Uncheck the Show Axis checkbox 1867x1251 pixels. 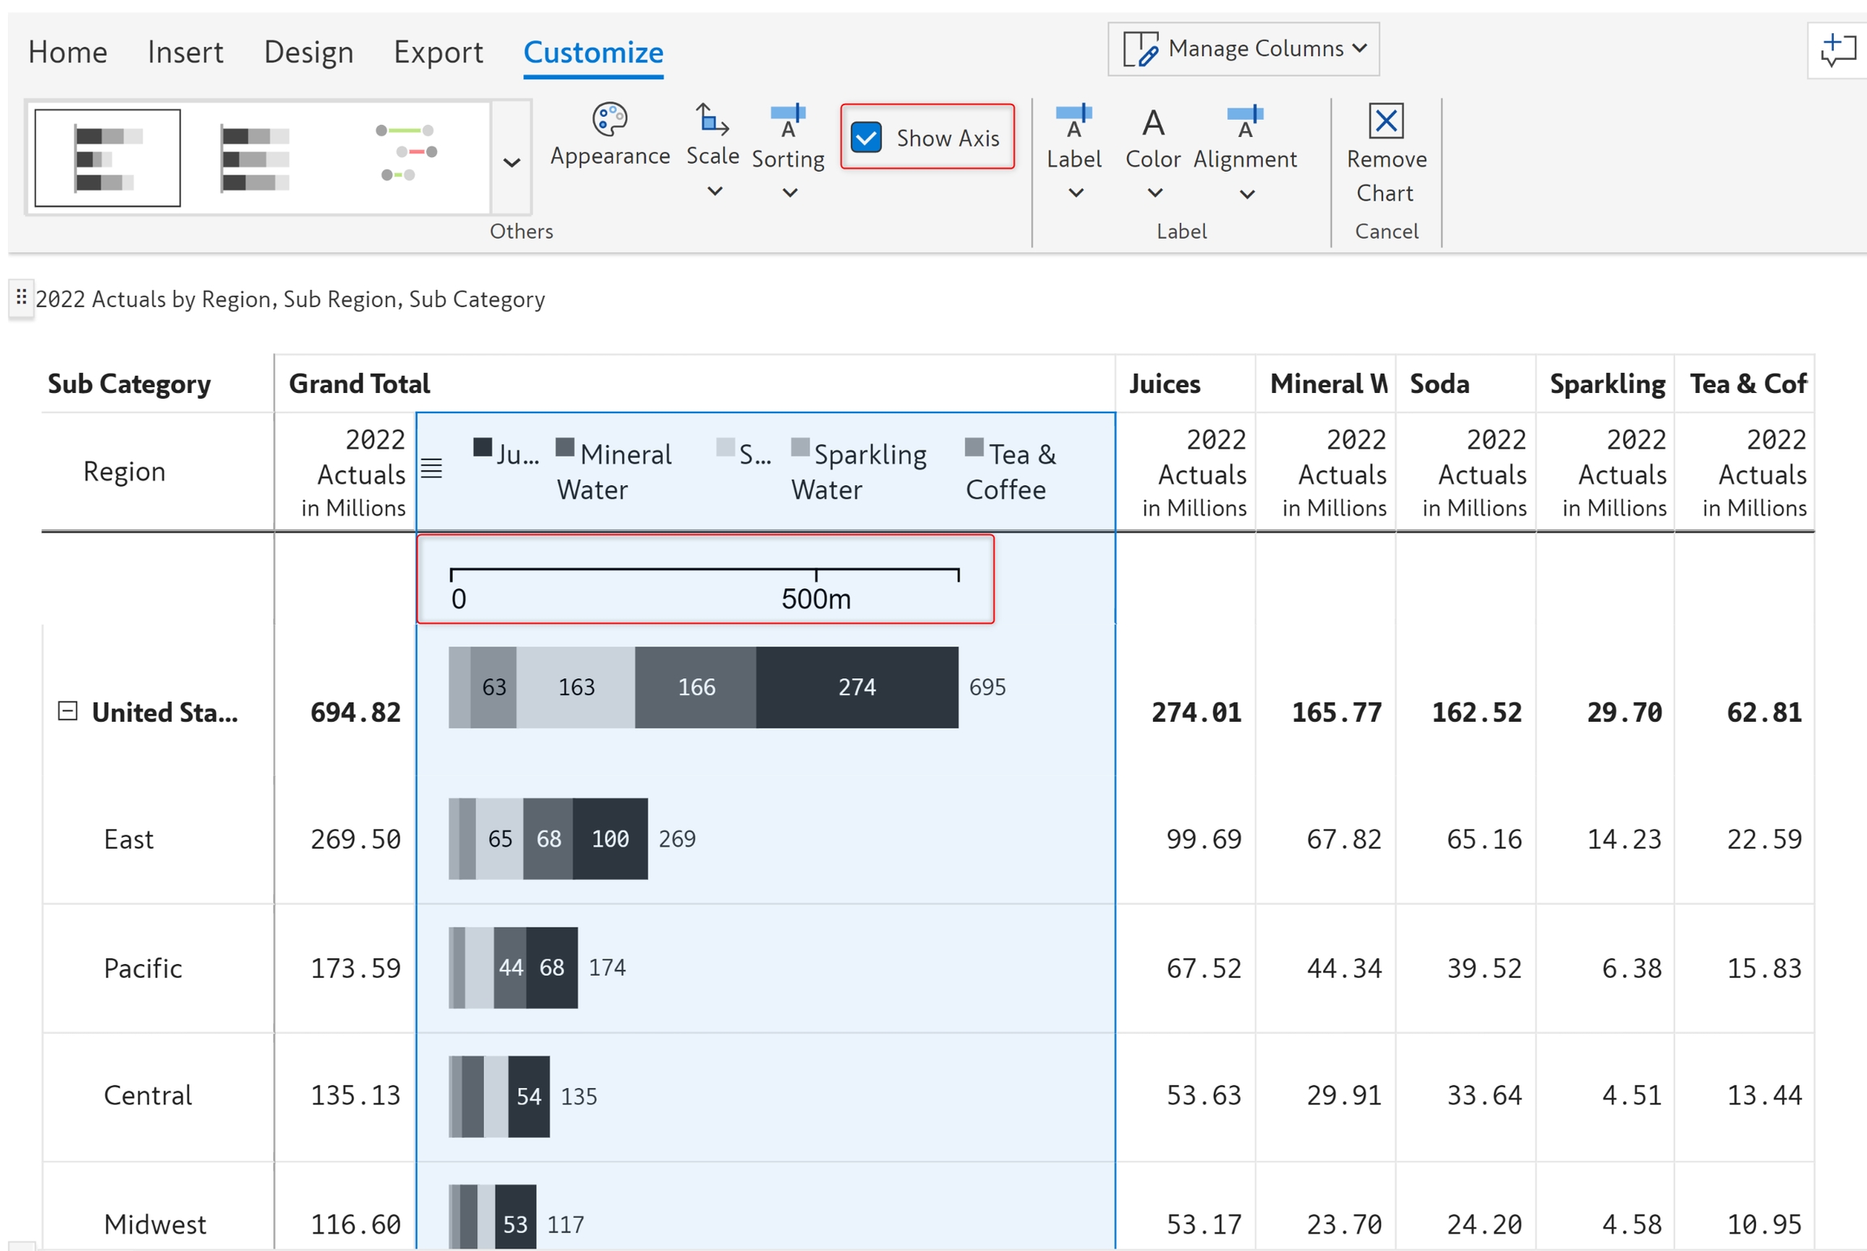866,138
